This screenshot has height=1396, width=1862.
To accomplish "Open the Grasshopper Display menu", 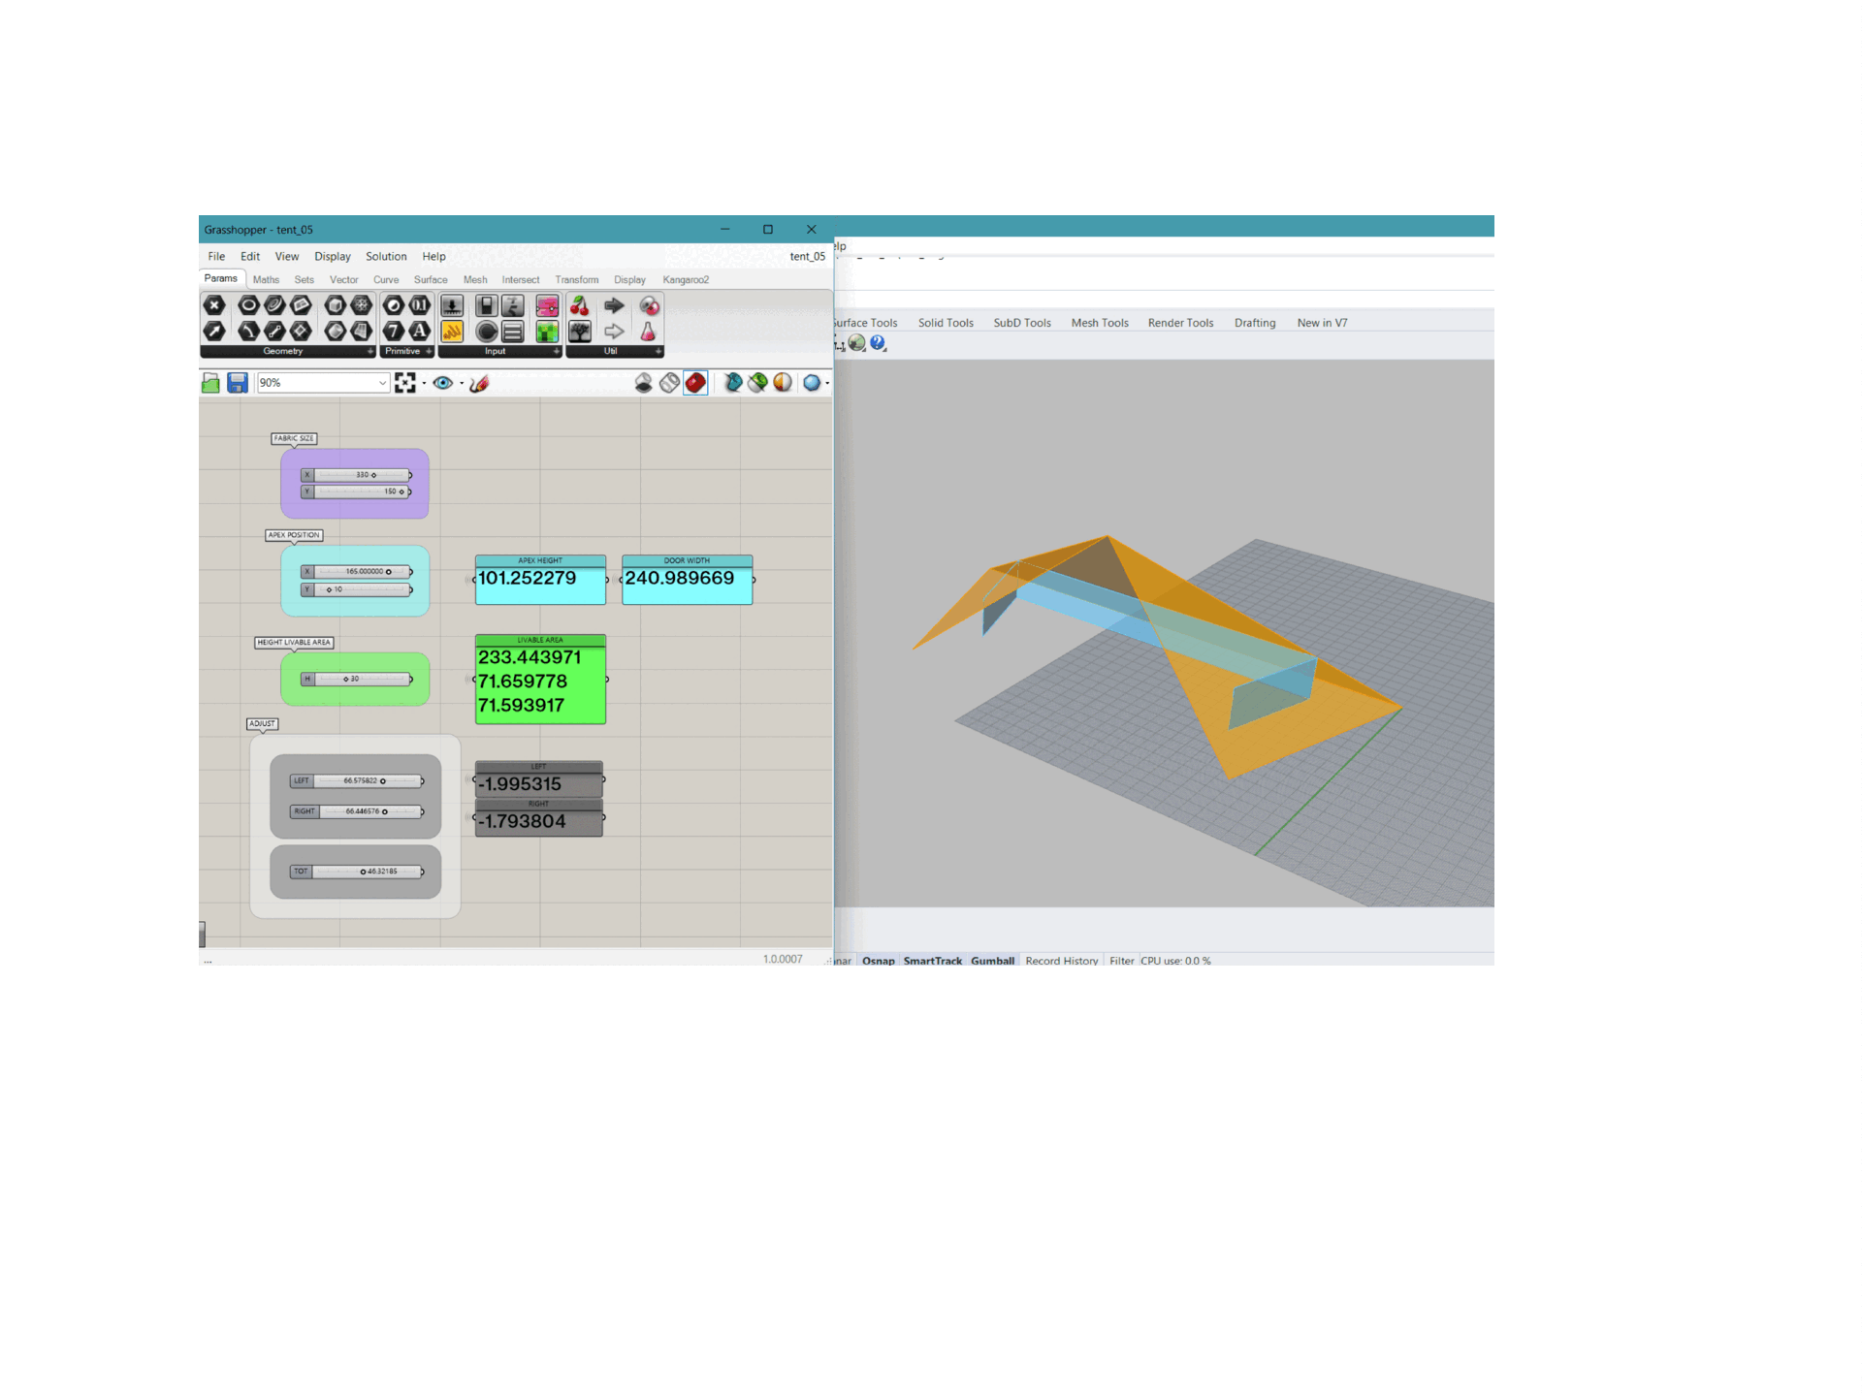I will click(333, 257).
